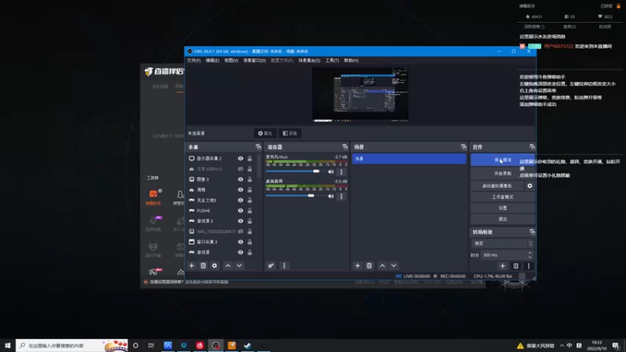Open 视图(V) menu
The height and width of the screenshot is (352, 626).
coord(231,61)
